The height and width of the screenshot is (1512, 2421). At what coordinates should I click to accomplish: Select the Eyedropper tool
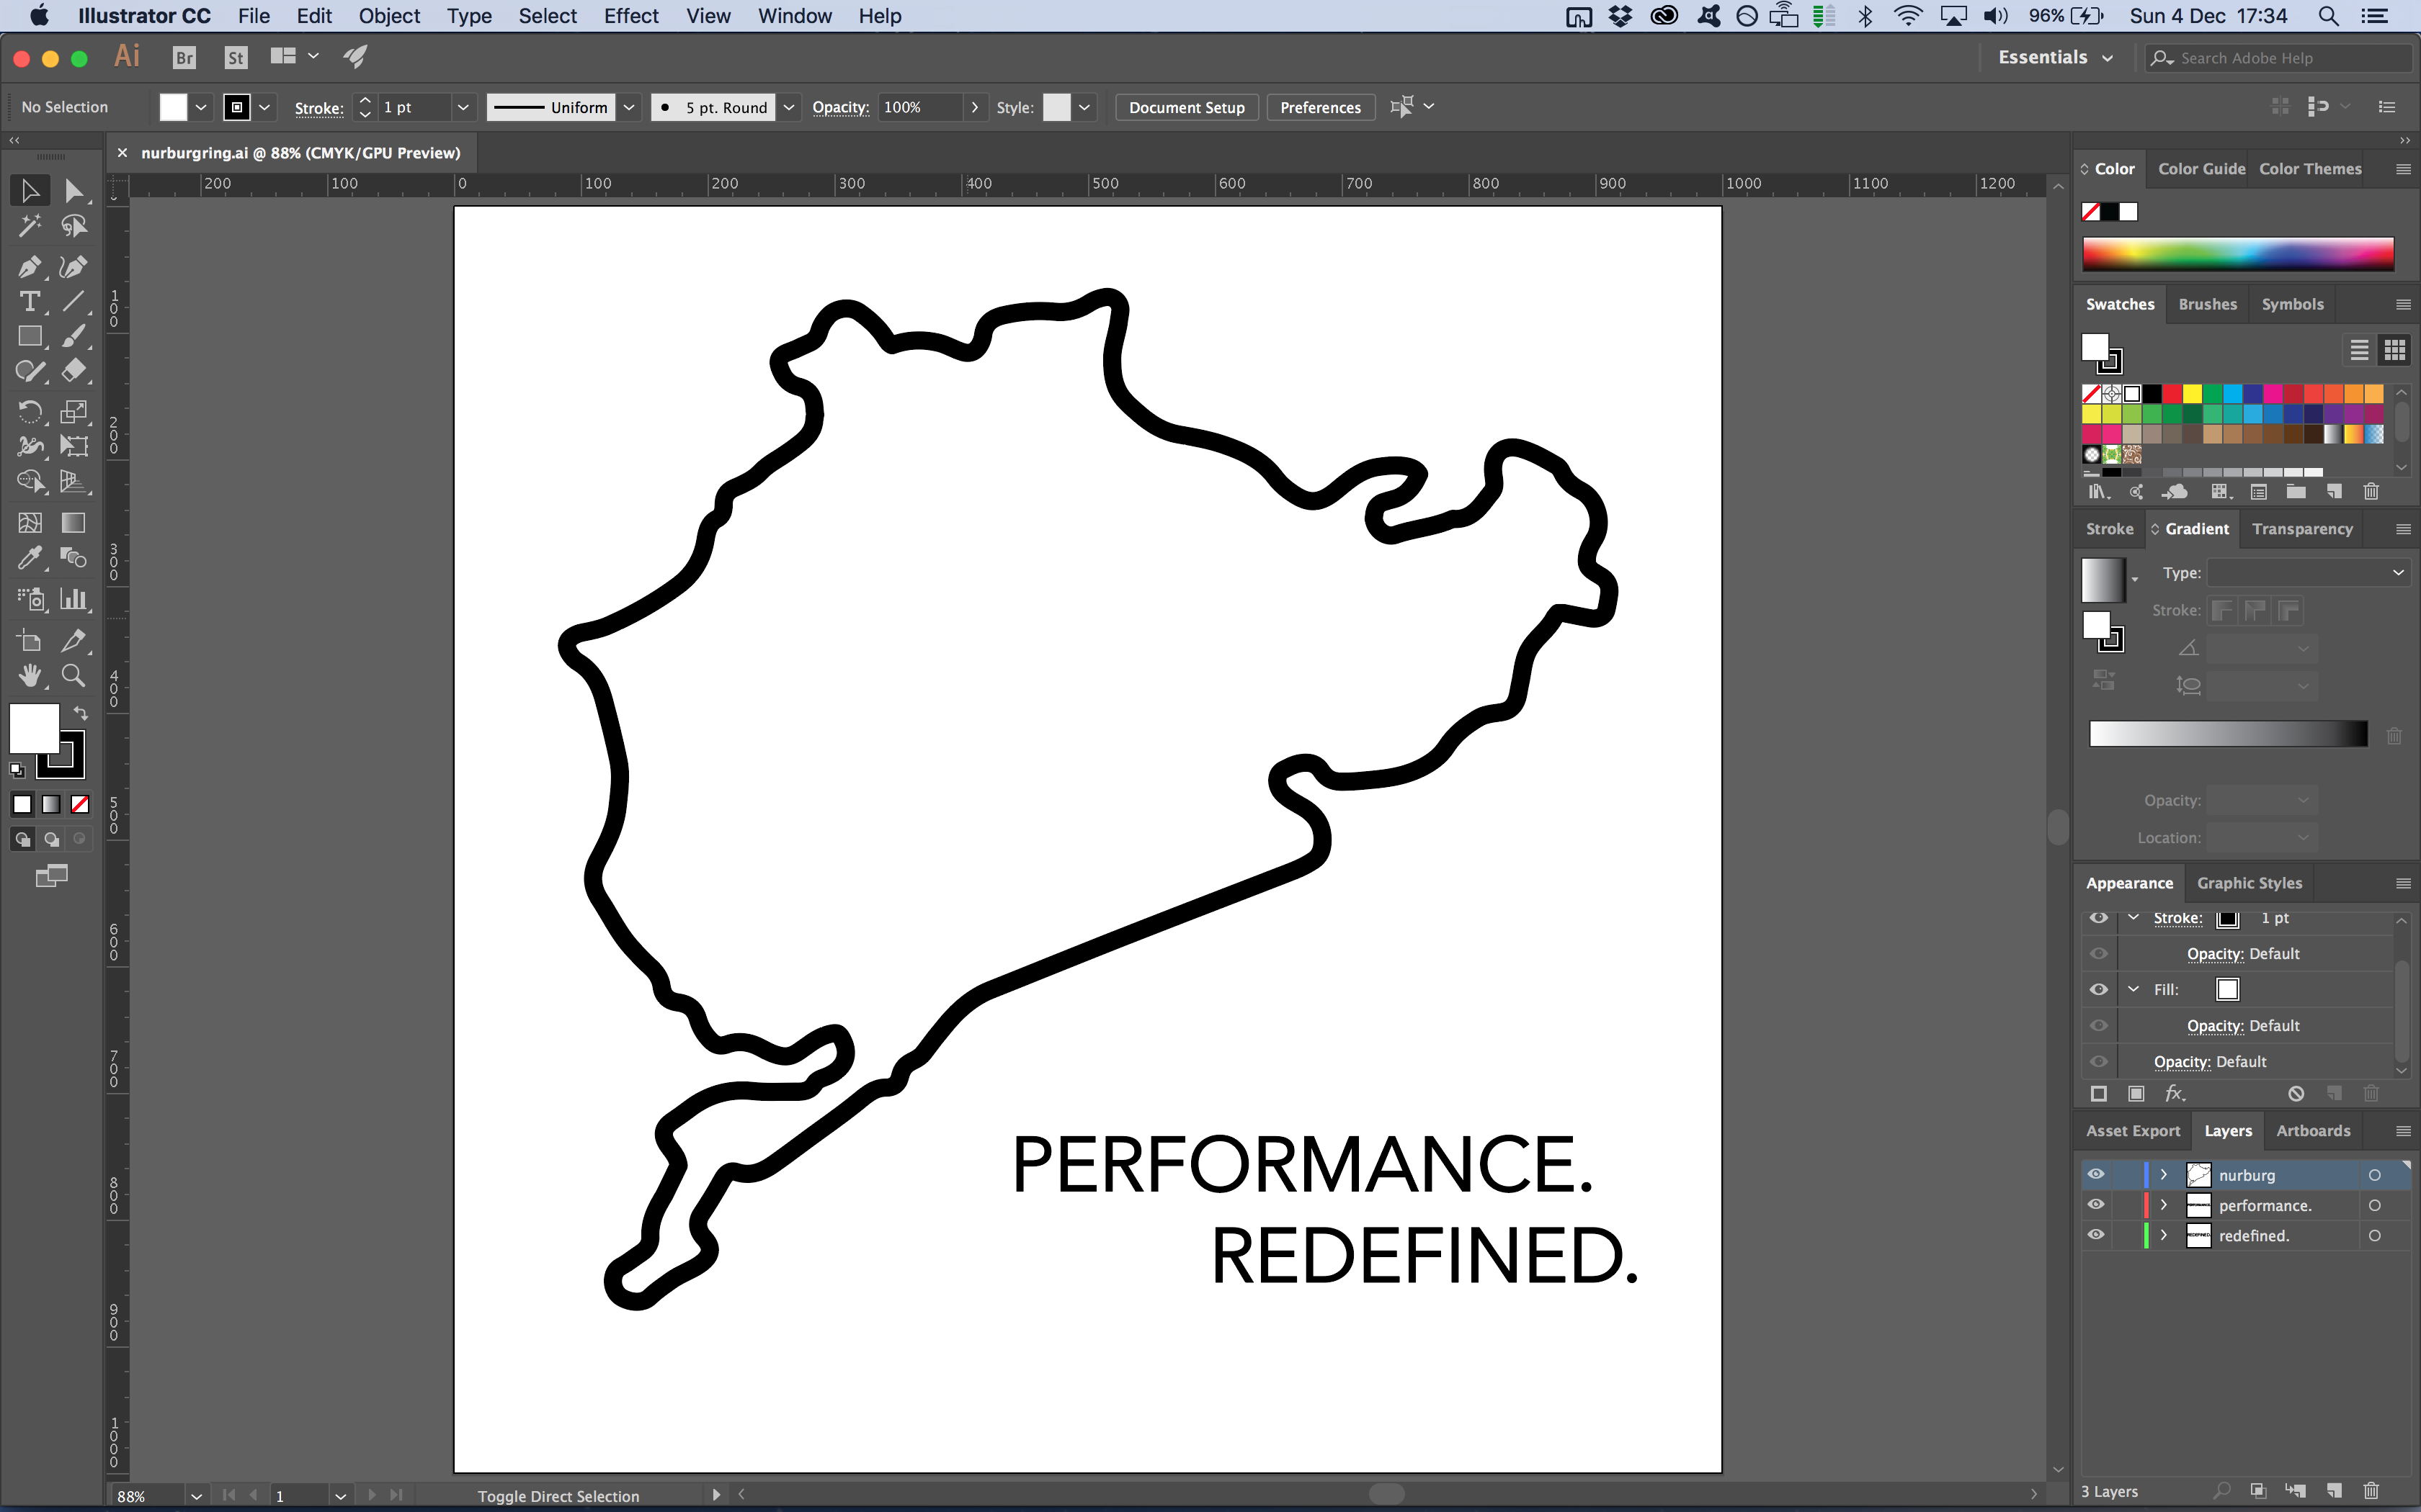pyautogui.click(x=29, y=558)
